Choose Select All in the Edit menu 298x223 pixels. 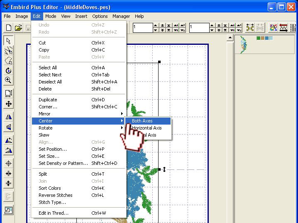click(x=79, y=68)
